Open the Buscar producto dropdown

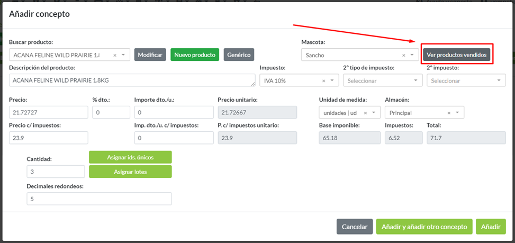(x=123, y=55)
